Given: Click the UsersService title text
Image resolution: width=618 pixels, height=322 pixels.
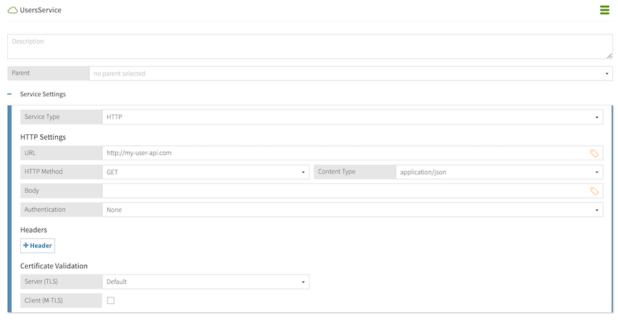Looking at the screenshot, I should 41,10.
